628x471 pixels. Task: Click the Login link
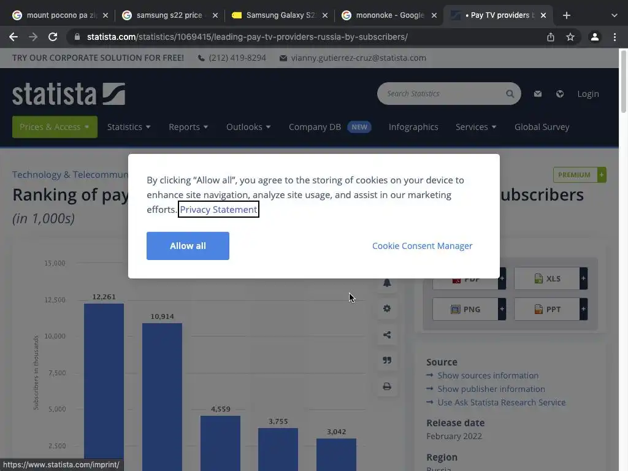click(588, 94)
